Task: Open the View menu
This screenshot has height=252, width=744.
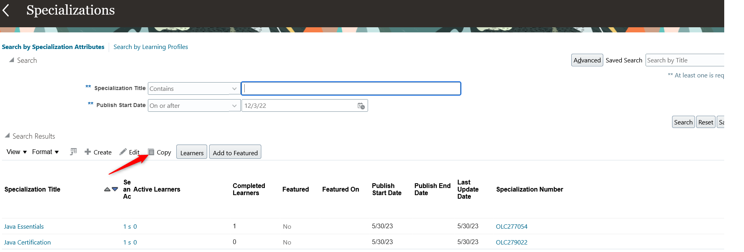Action: pos(17,152)
